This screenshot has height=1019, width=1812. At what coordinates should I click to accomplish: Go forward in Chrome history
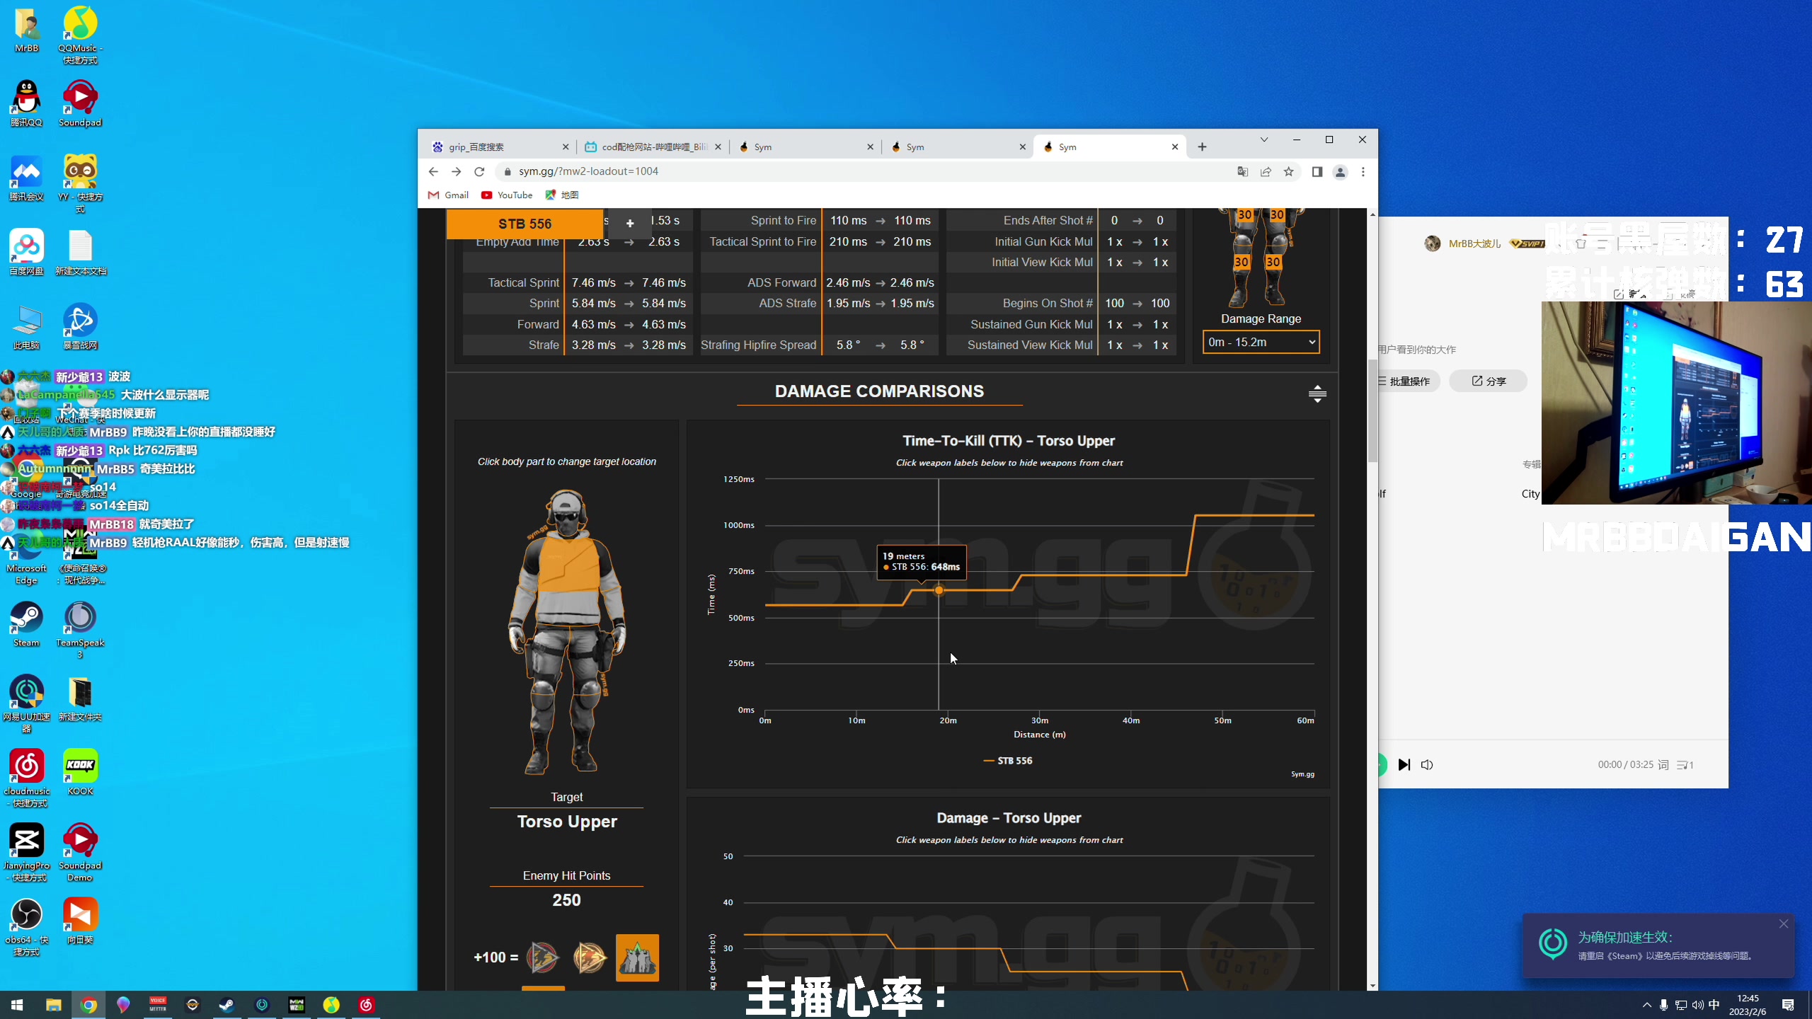point(456,171)
